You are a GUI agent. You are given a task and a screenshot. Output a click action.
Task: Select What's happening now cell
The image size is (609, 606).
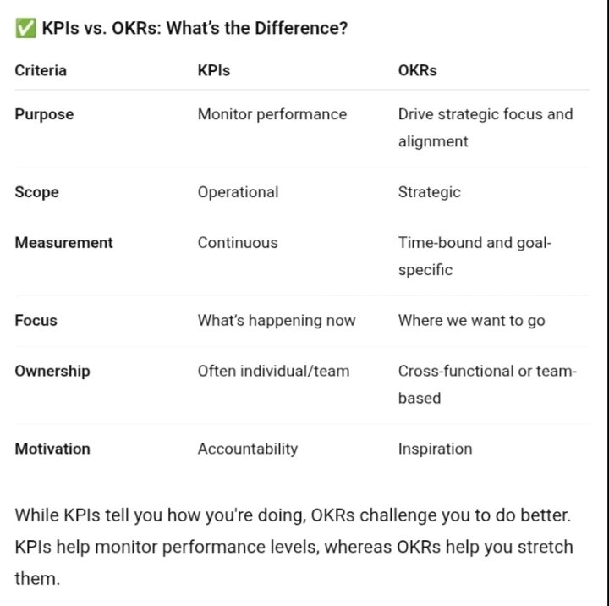coord(277,320)
